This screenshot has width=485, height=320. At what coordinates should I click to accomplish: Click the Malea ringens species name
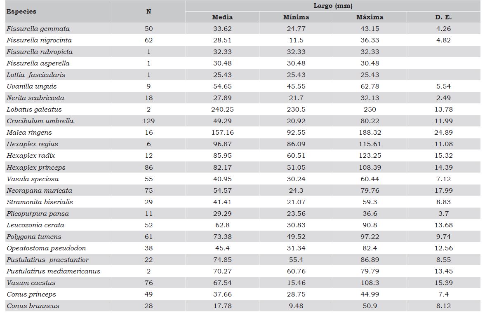(29, 133)
